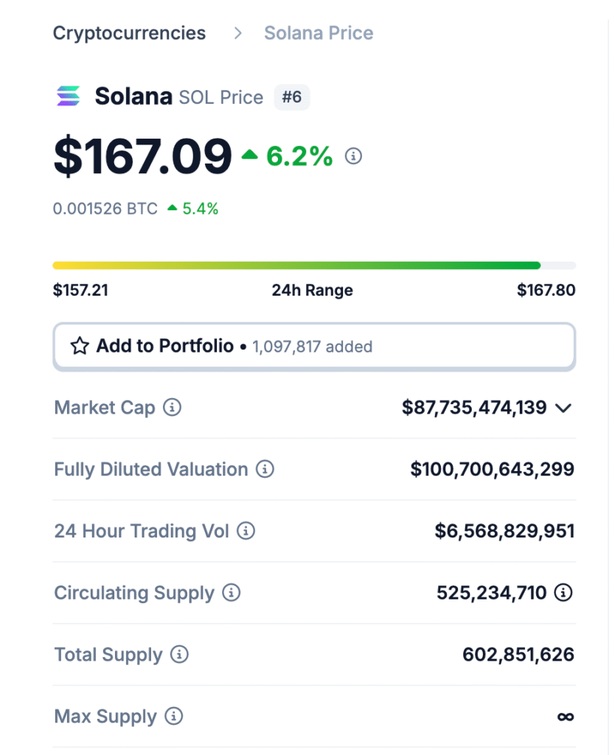Screen dimensions: 615x755
Task: Click the $157.21 range low value
Action: click(x=80, y=290)
